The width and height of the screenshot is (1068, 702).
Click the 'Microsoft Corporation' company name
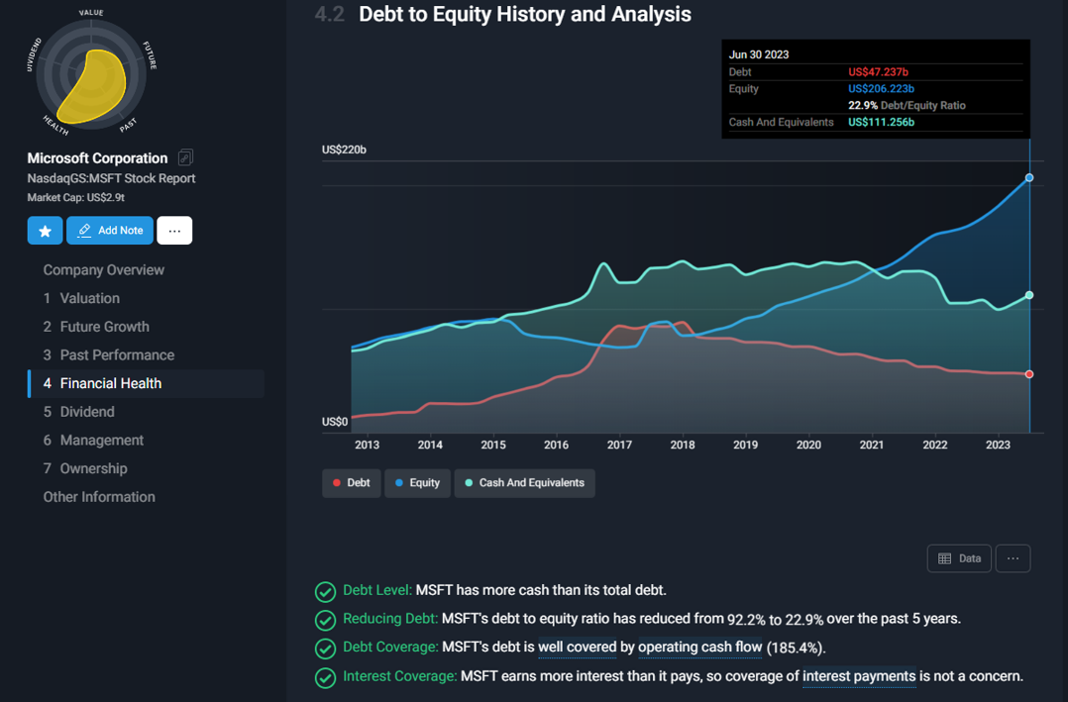tap(97, 158)
